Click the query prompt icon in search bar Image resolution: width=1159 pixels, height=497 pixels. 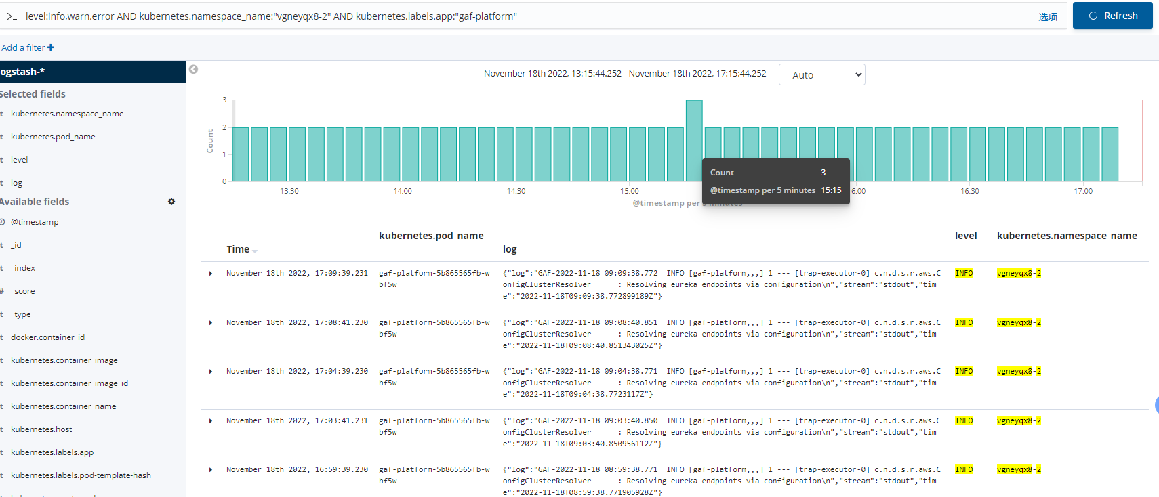[x=12, y=16]
